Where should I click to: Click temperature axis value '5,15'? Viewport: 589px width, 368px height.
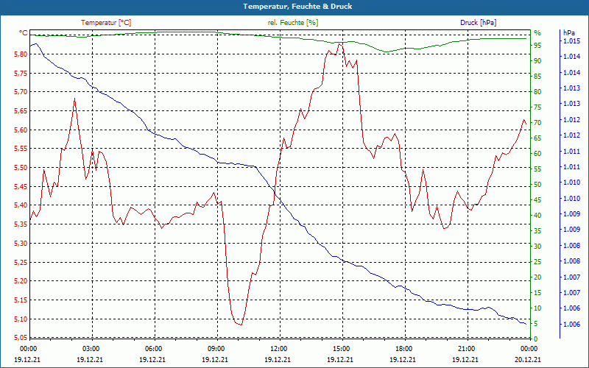pyautogui.click(x=21, y=300)
